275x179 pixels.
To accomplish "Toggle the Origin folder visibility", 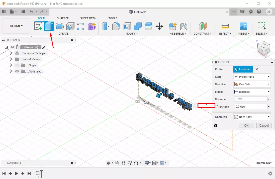I will pos(17,65).
